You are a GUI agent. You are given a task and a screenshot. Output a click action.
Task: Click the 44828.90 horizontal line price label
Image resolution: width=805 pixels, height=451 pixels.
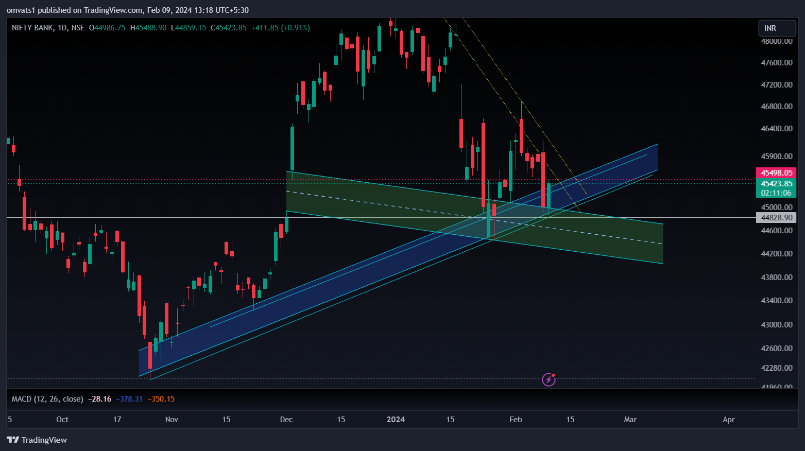(x=776, y=218)
